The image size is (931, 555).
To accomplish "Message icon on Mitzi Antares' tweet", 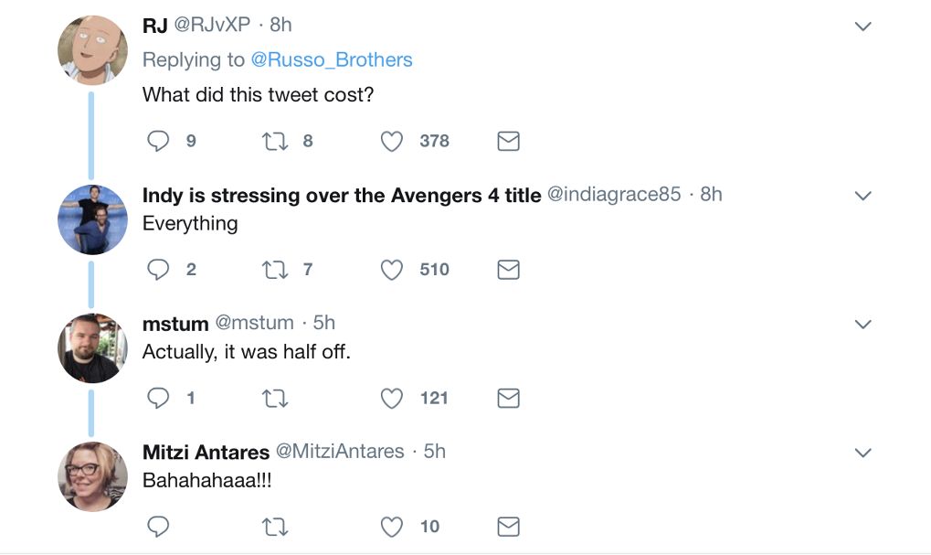I will pos(508,527).
